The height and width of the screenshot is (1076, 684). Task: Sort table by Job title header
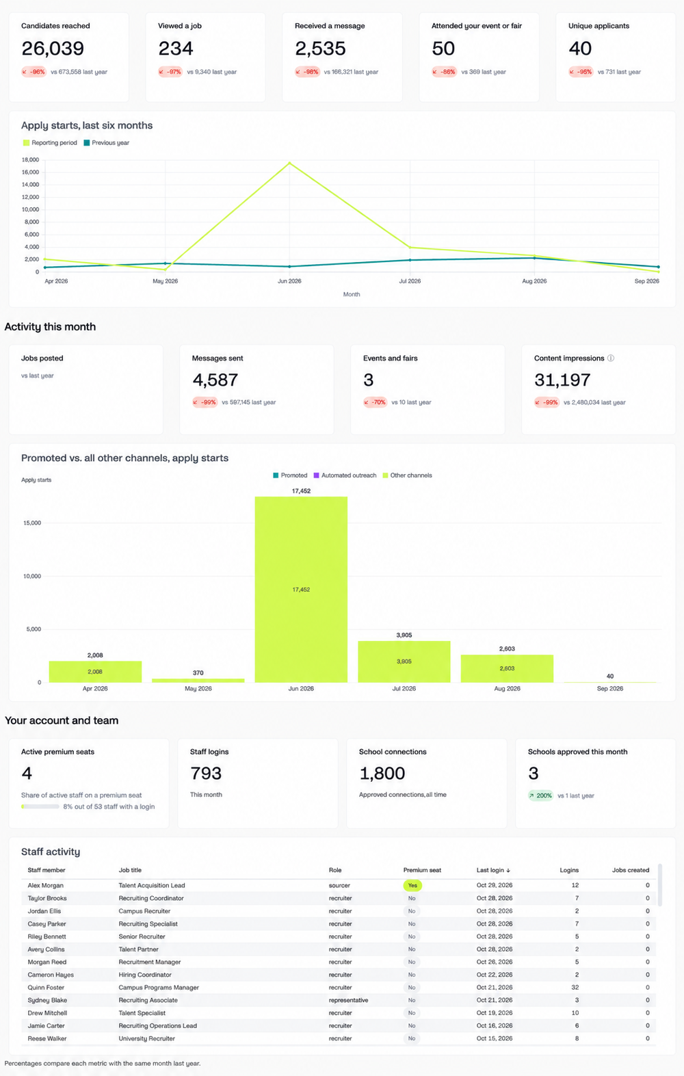pyautogui.click(x=130, y=870)
